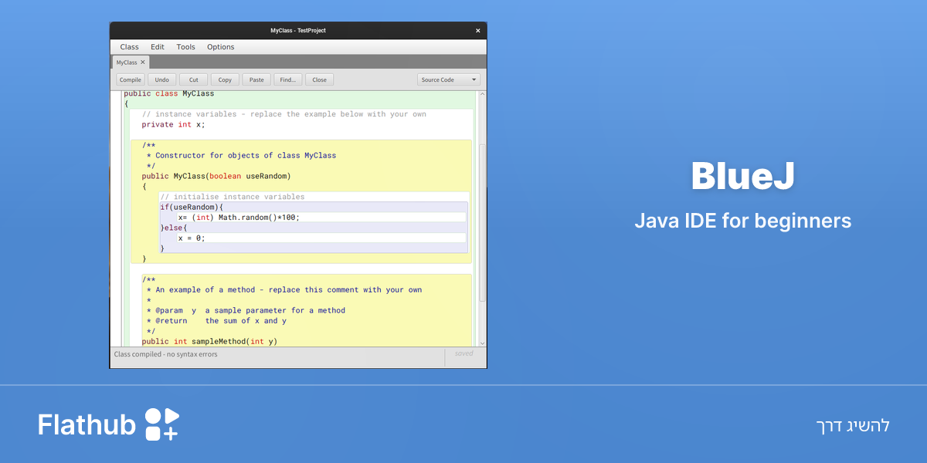927x463 pixels.
Task: Open the Edit menu
Action: [158, 47]
